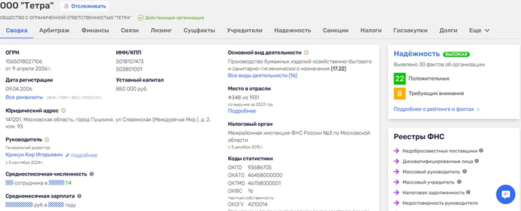521x211 pixels.
Task: Click the #348 из 1931 ranking text
Action: point(243,98)
